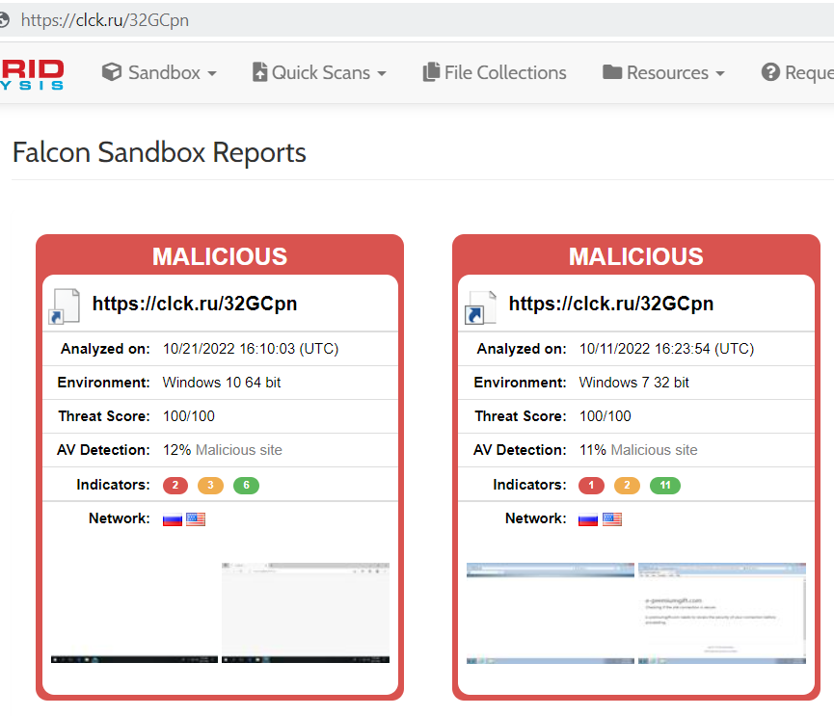
Task: Click shortcut file icon in Windows 7 report
Action: [x=480, y=307]
